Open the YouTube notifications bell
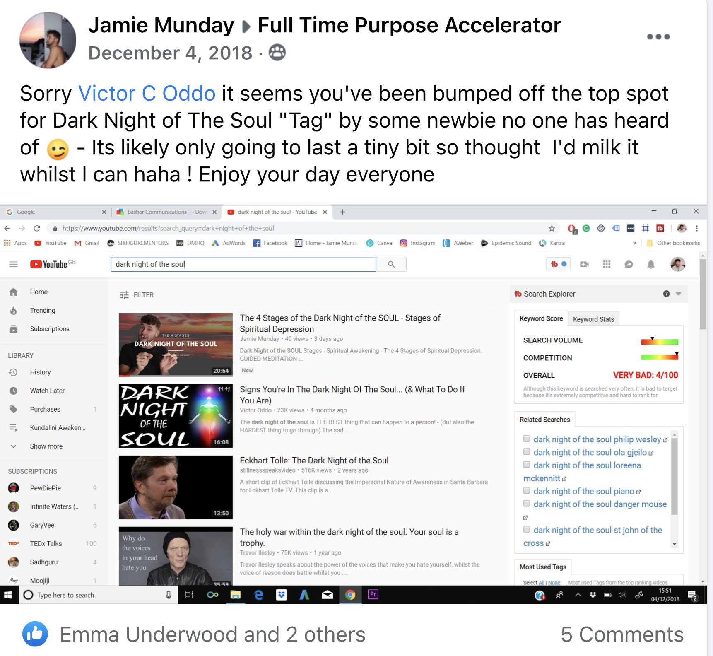This screenshot has width=713, height=656. tap(651, 264)
